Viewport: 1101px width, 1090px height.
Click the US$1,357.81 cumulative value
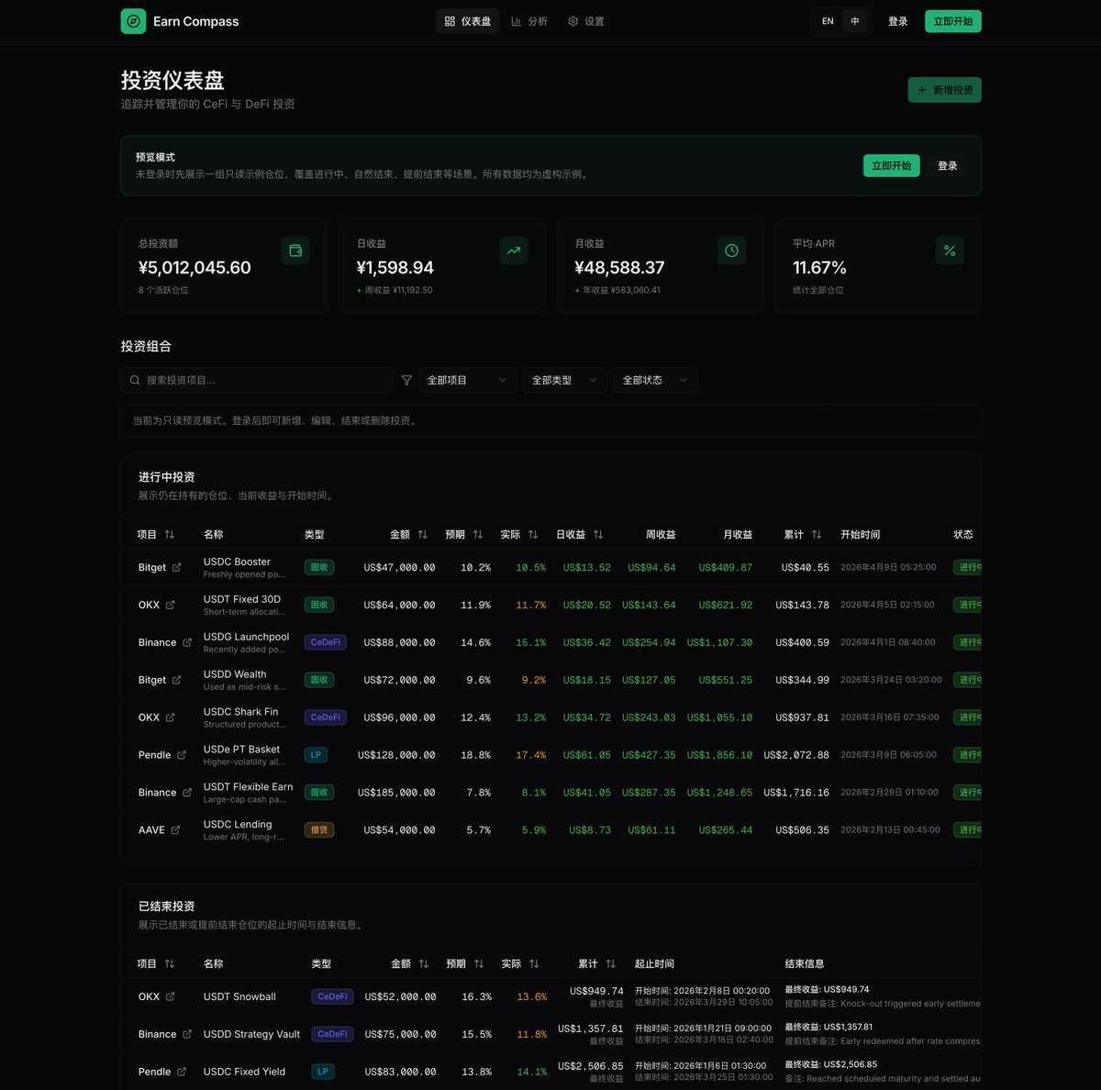click(x=591, y=1029)
